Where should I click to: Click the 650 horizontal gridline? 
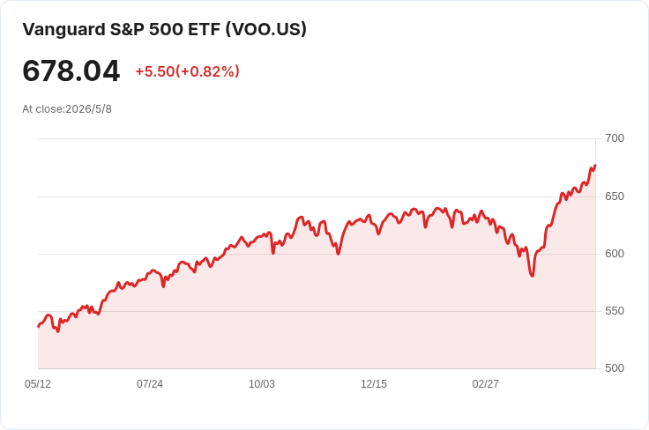[317, 196]
